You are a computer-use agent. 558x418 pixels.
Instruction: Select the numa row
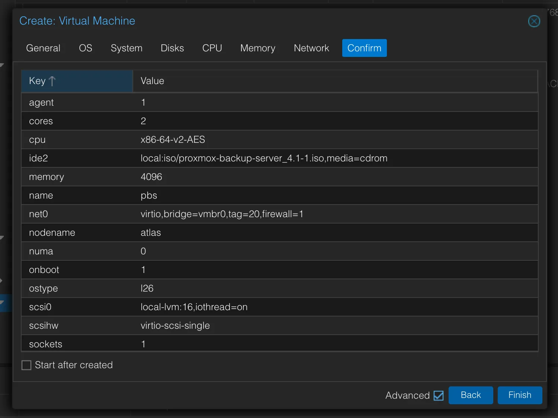point(280,251)
